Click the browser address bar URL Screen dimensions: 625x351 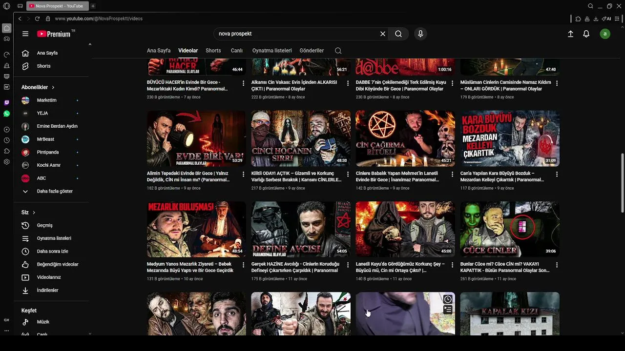coord(99,19)
